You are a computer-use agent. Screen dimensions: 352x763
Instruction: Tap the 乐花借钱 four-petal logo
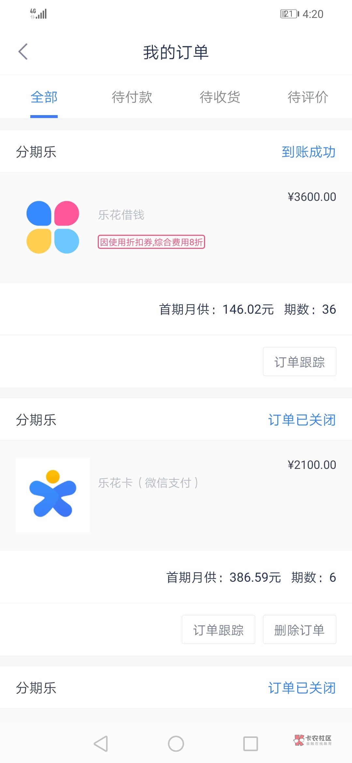[53, 227]
